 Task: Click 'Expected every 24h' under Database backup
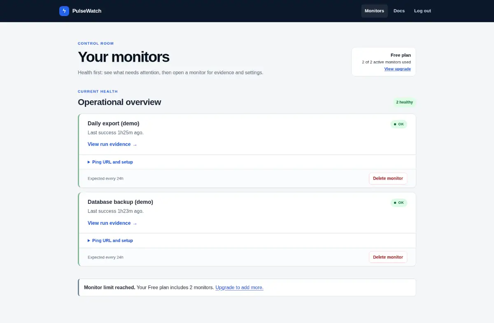(x=105, y=257)
